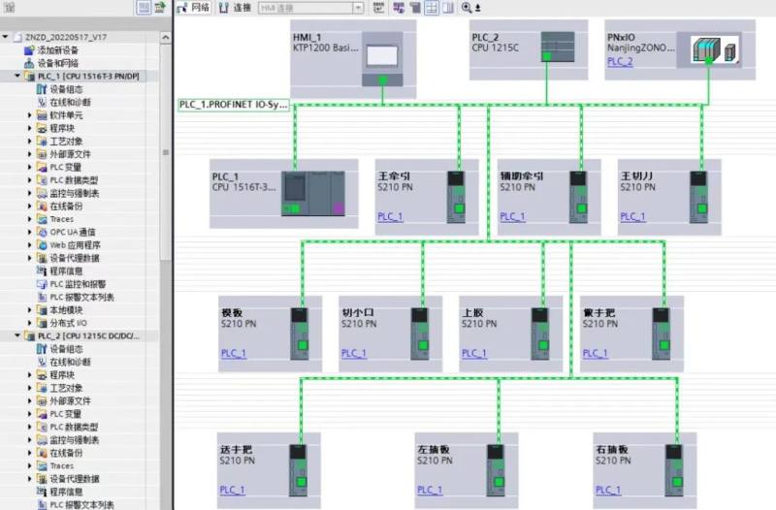Click the PLC_1 link under 主牵引 drive
Screen dimensions: 776x510
389,216
